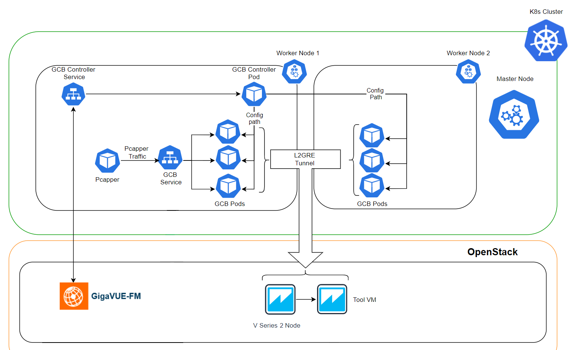
Task: Click the top GCB pod in Worker Node 2
Action: pyautogui.click(x=372, y=135)
